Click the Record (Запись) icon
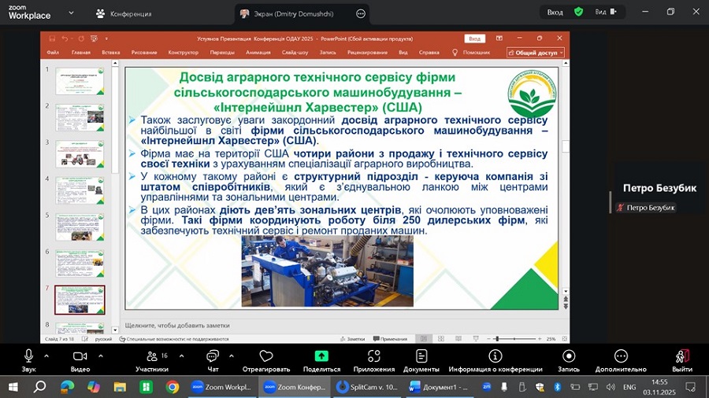This screenshot has height=398, width=709. click(568, 356)
